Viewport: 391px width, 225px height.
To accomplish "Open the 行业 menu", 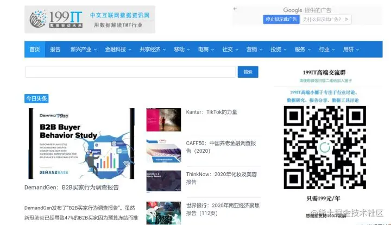I will [x=327, y=49].
